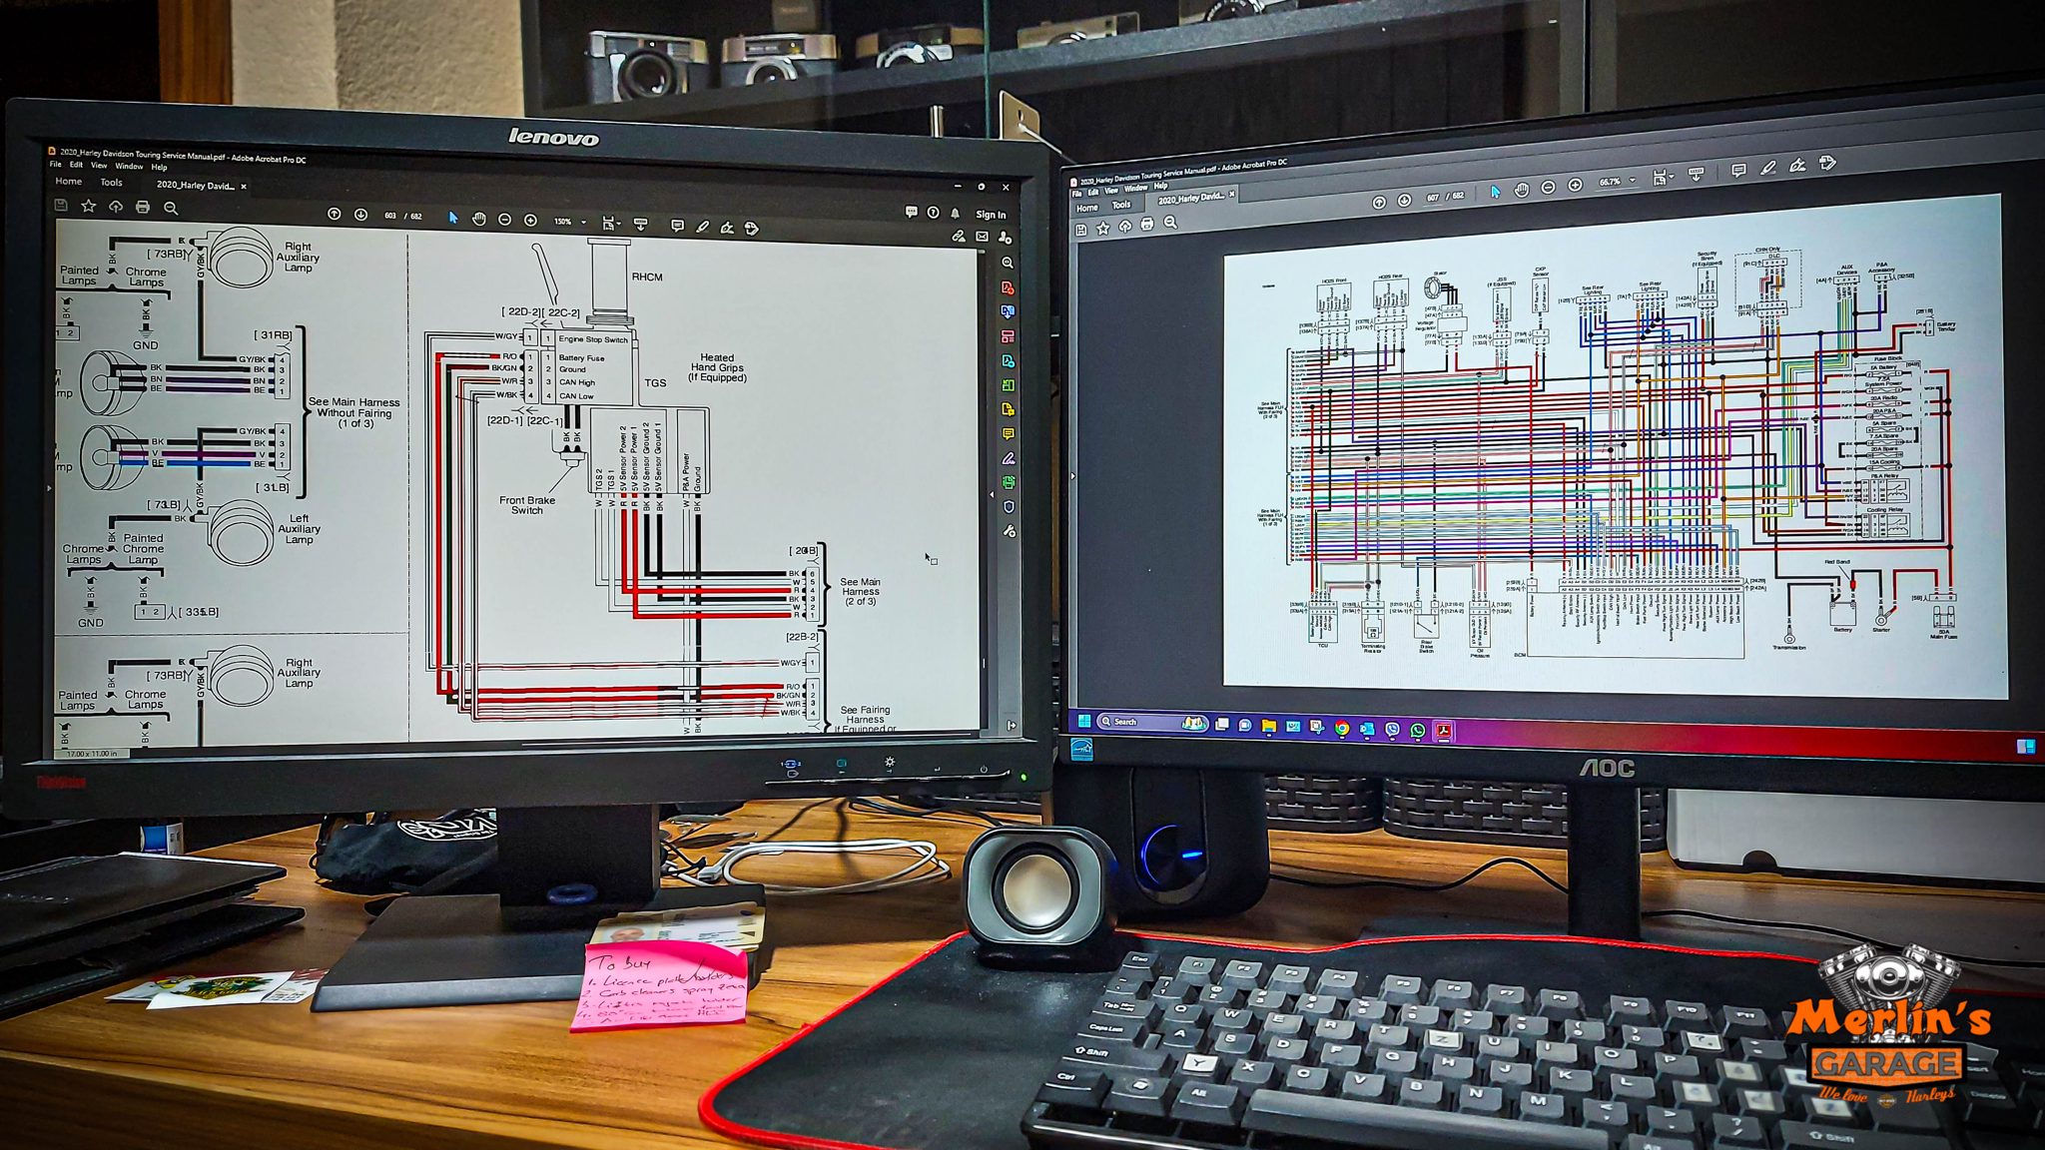Click Sign In in the left Acrobat window
2045x1150 pixels.
coord(991,215)
